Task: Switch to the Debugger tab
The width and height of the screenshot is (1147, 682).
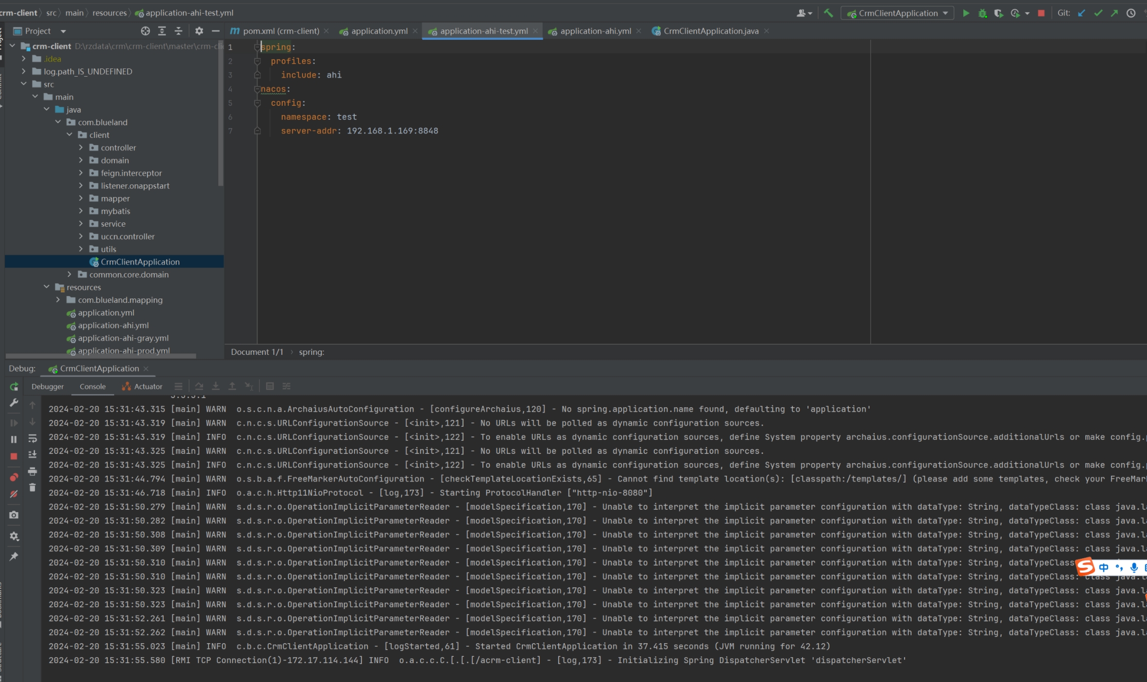Action: (x=48, y=386)
